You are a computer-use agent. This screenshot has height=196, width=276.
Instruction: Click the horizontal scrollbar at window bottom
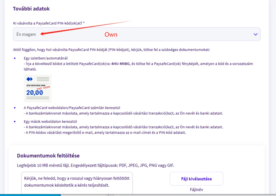click(x=138, y=195)
